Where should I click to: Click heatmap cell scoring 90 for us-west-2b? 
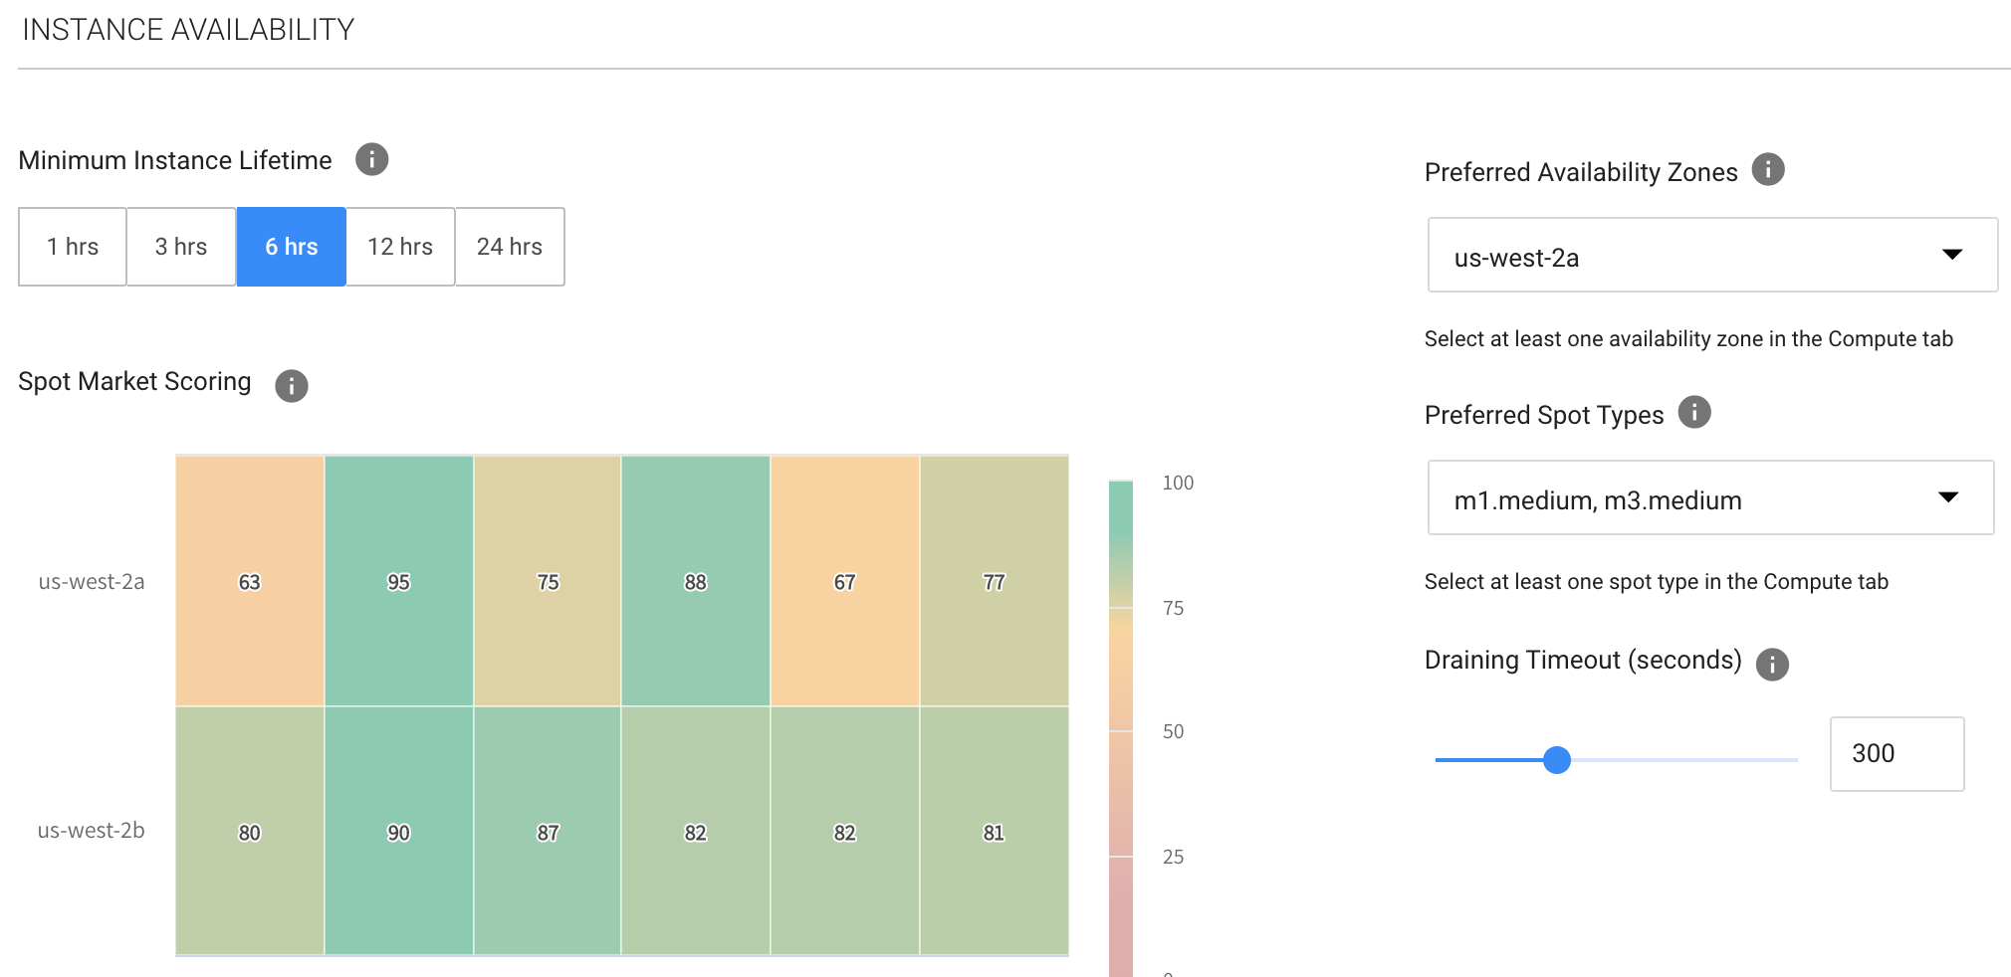pyautogui.click(x=398, y=832)
